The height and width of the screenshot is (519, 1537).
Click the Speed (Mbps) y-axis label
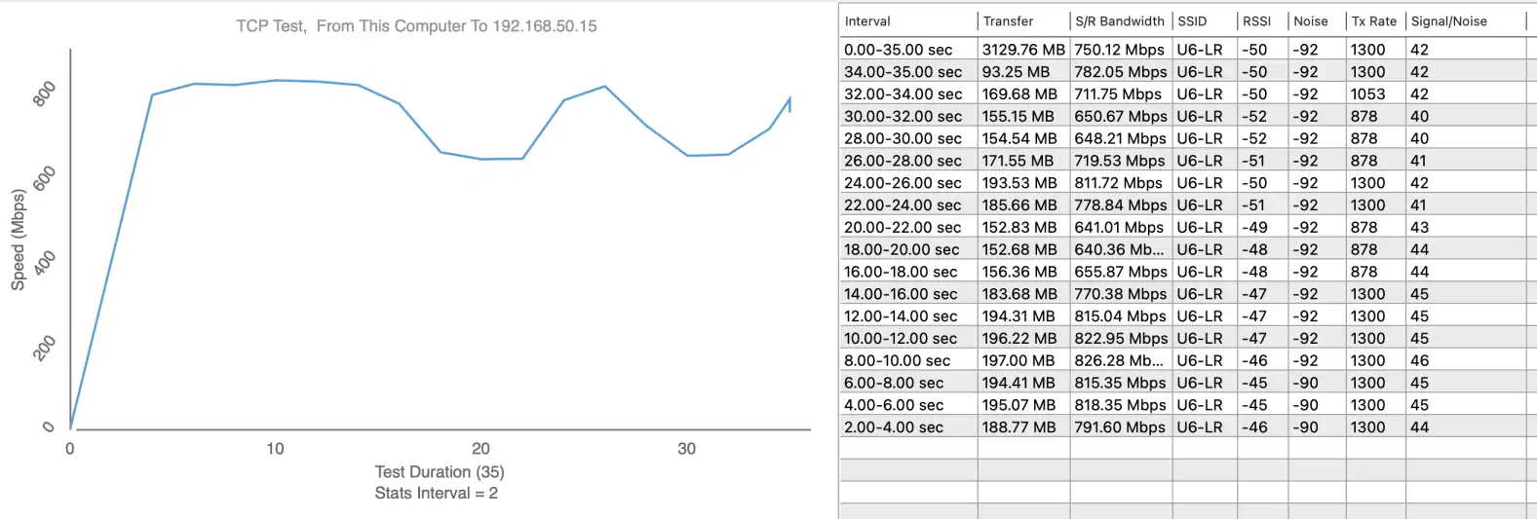(18, 241)
